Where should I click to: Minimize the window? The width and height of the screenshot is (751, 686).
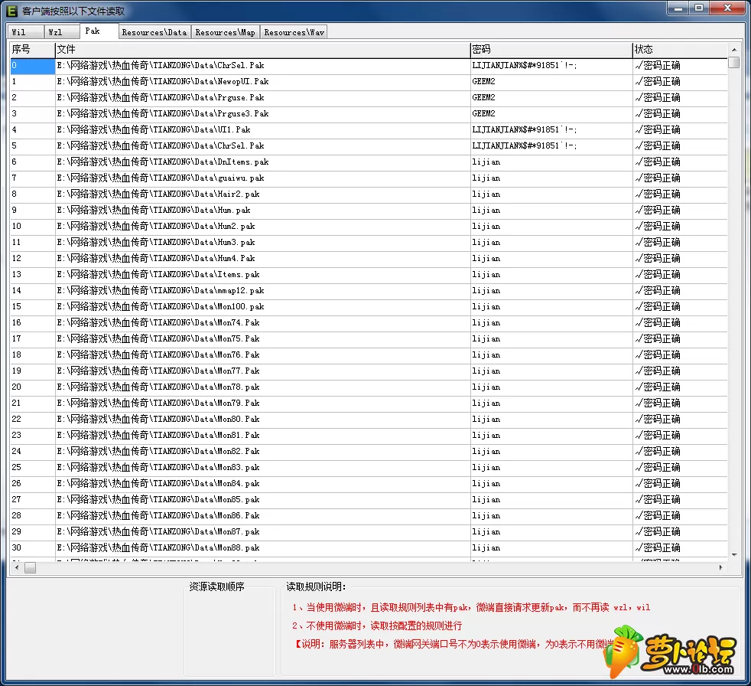click(678, 8)
